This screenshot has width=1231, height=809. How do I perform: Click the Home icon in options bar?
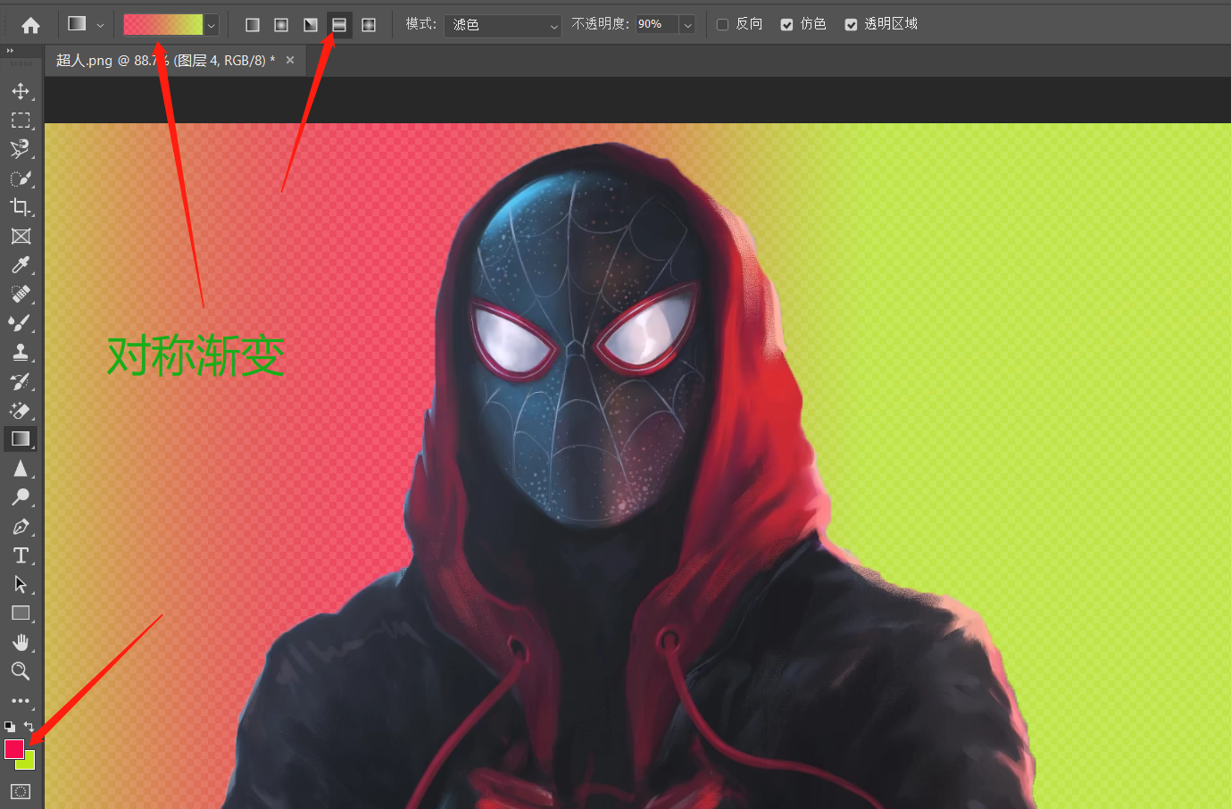pos(30,25)
